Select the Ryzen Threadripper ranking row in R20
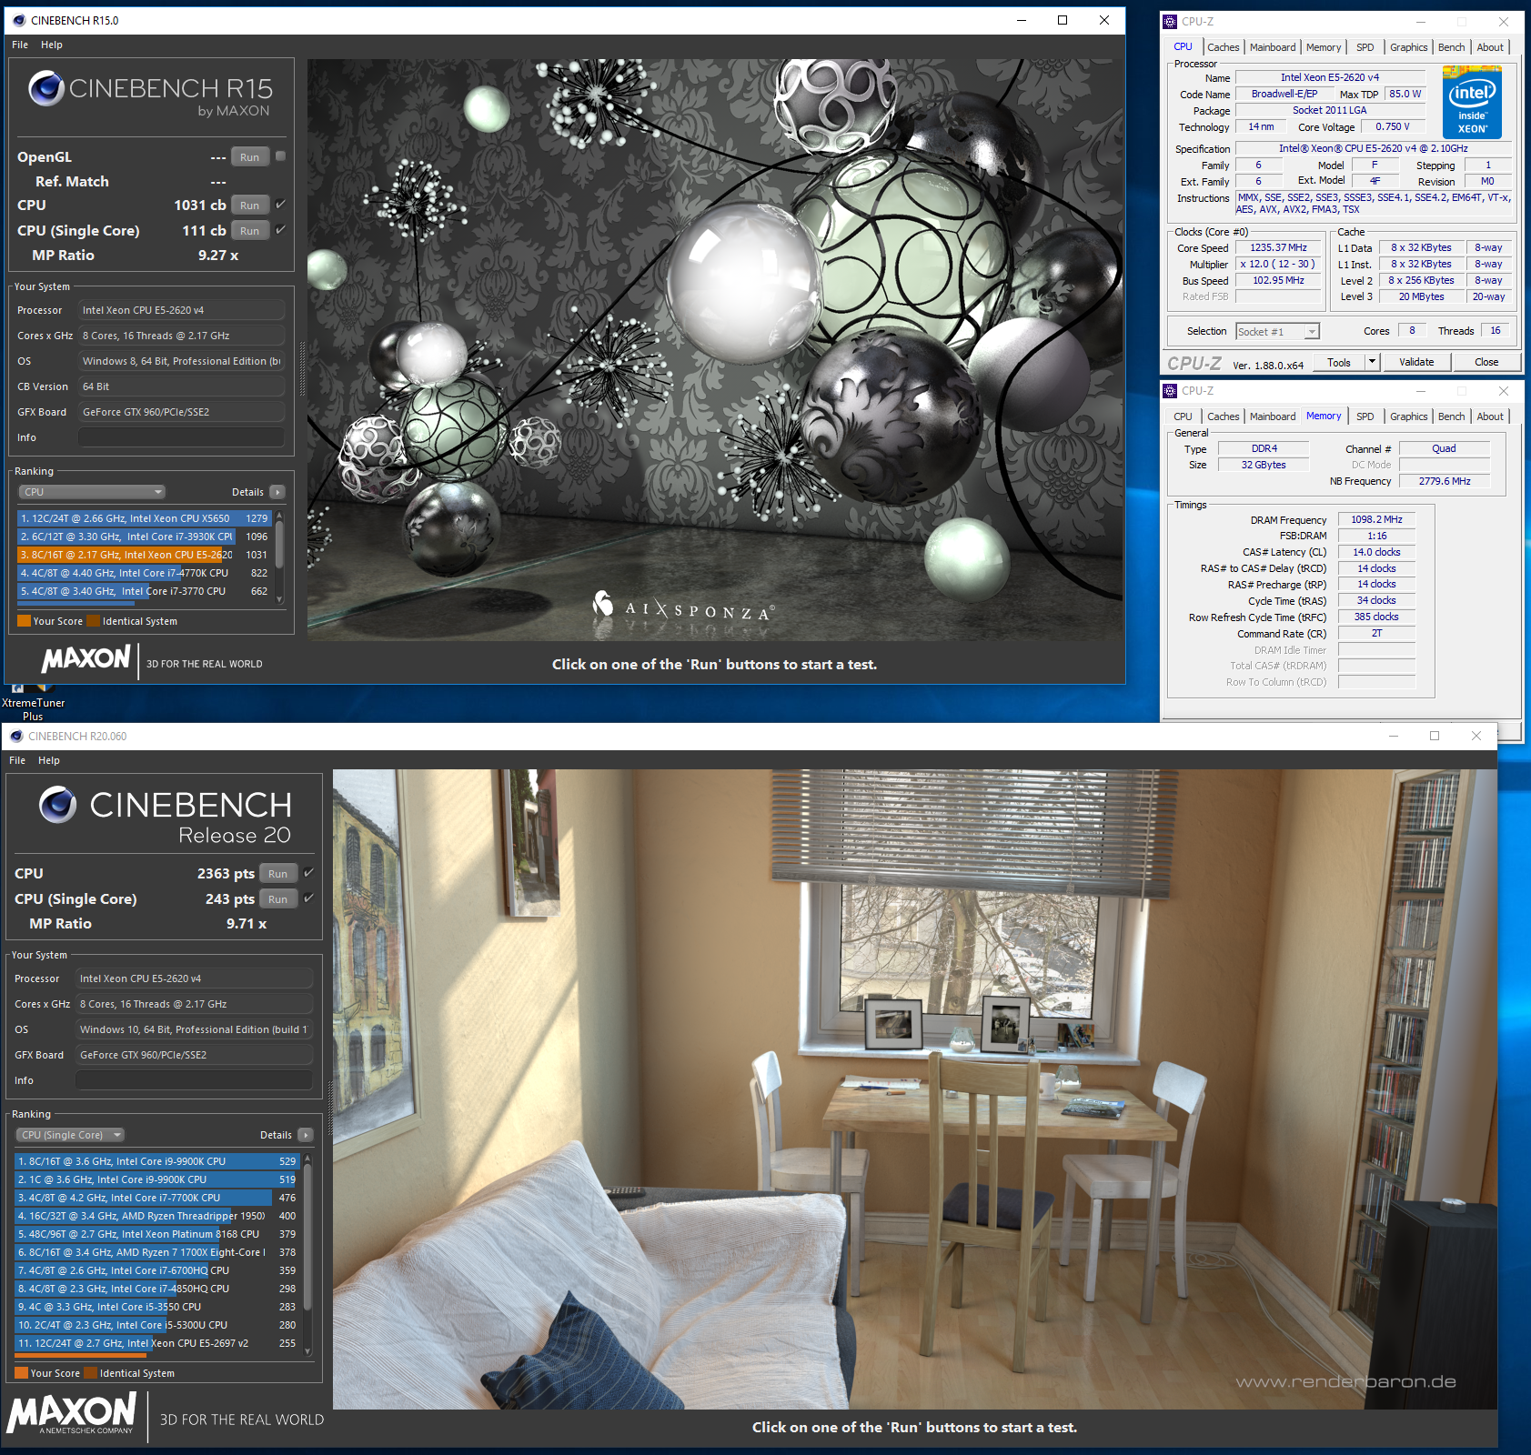 (x=157, y=1216)
